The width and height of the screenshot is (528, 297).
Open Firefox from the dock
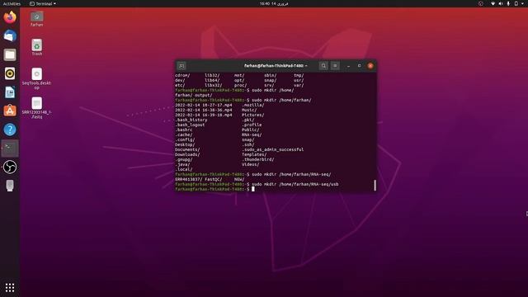(10, 17)
